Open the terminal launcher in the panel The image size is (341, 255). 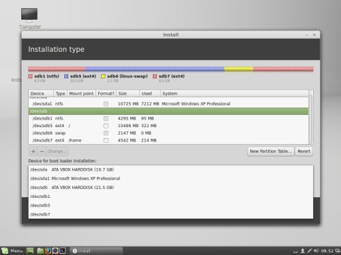point(63,250)
